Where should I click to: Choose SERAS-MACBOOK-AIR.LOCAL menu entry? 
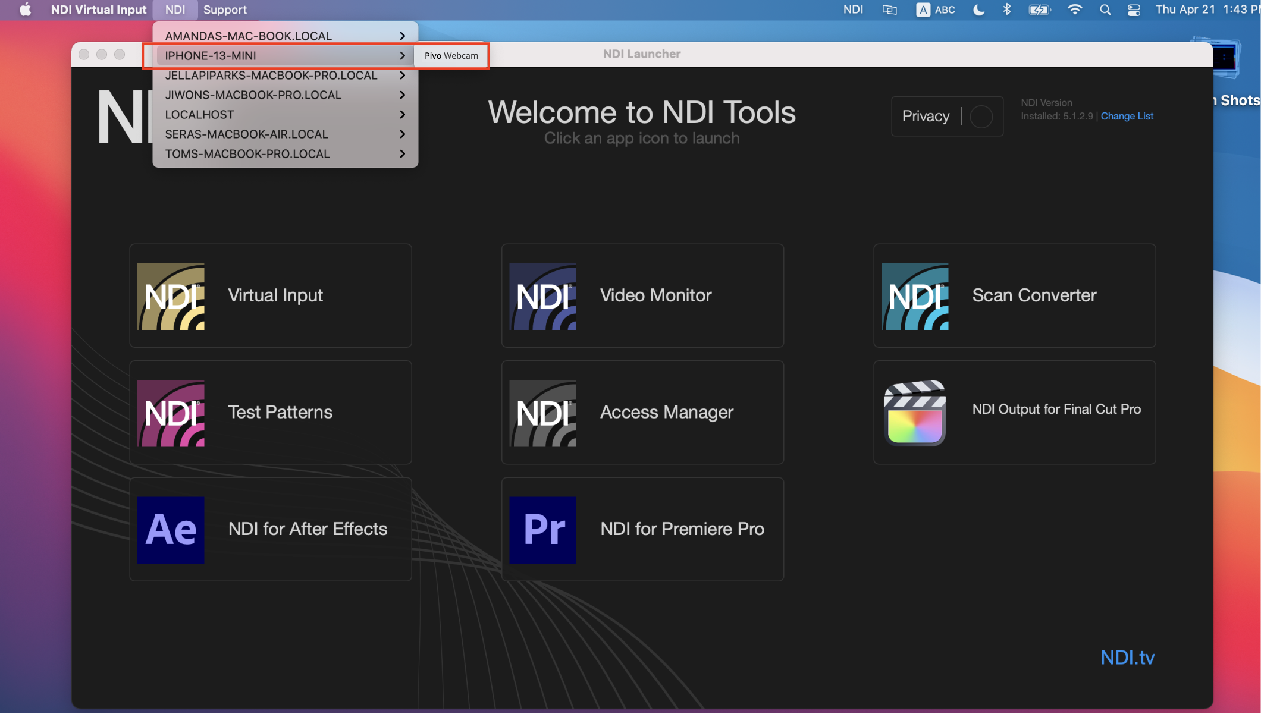pyautogui.click(x=285, y=134)
